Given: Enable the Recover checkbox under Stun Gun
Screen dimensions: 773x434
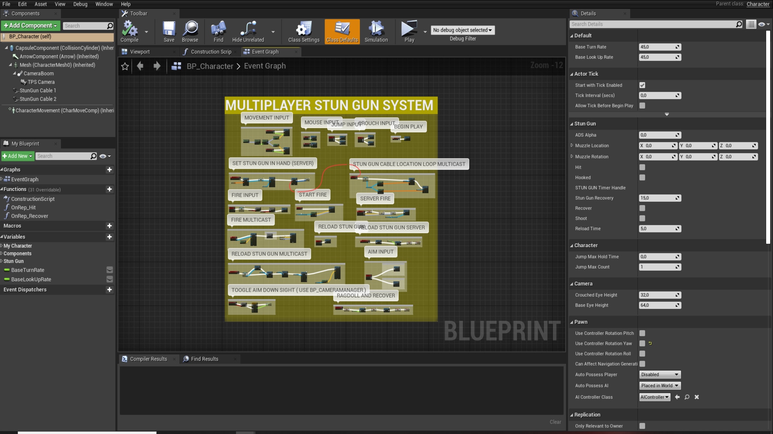Looking at the screenshot, I should 642,208.
